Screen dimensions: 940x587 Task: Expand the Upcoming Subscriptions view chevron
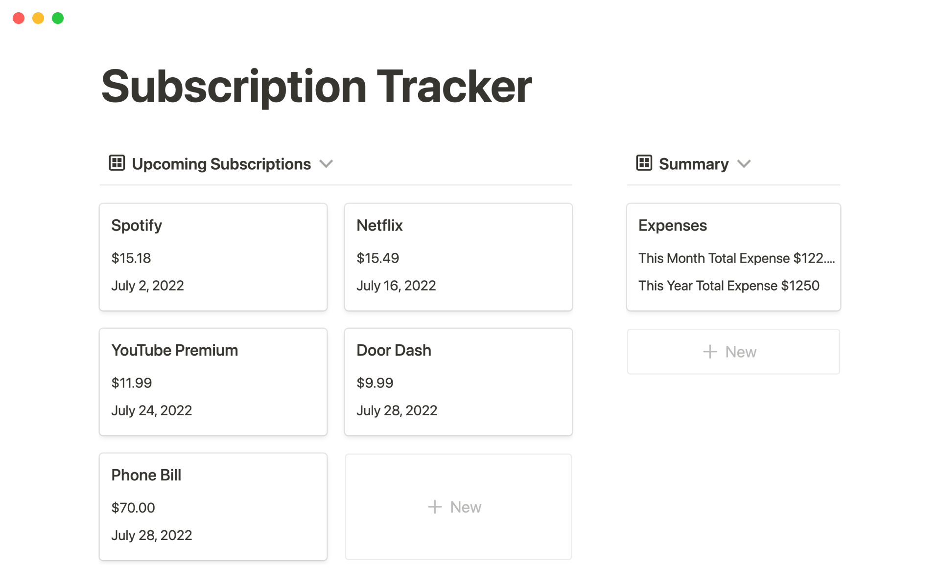[x=326, y=164]
